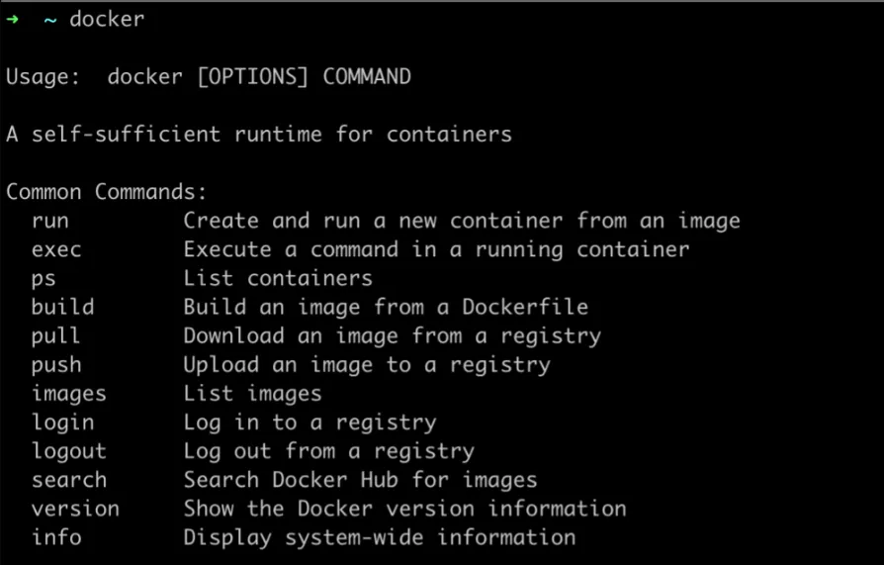Click the build command name
This screenshot has width=884, height=565.
click(x=62, y=307)
